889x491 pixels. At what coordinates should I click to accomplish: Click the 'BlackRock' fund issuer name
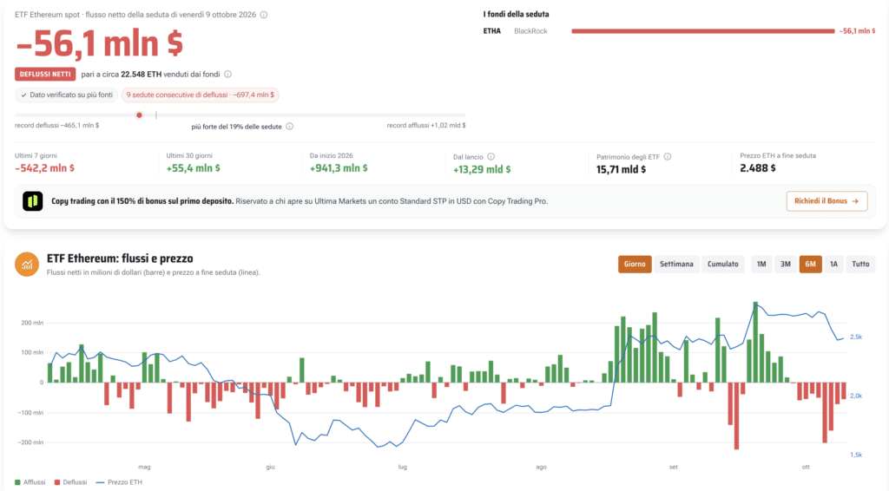pyautogui.click(x=530, y=31)
